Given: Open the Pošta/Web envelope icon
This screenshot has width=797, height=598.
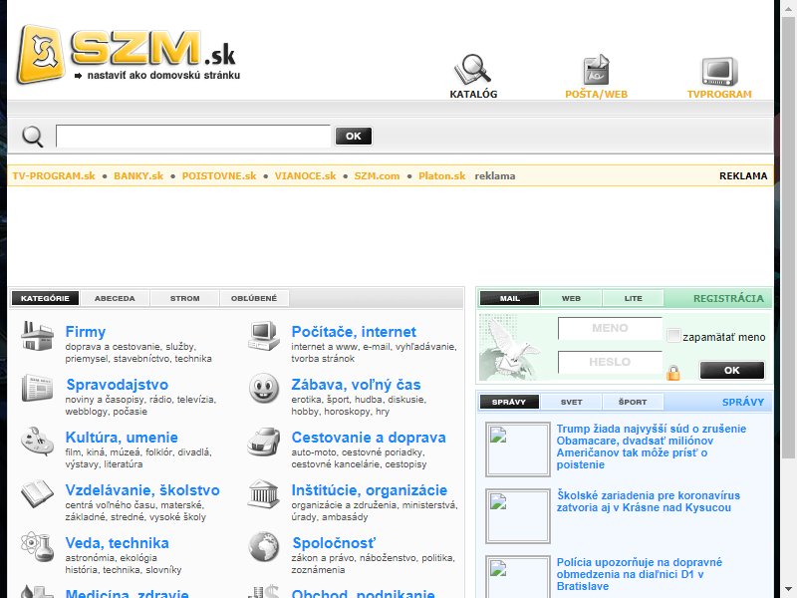Looking at the screenshot, I should pyautogui.click(x=596, y=69).
